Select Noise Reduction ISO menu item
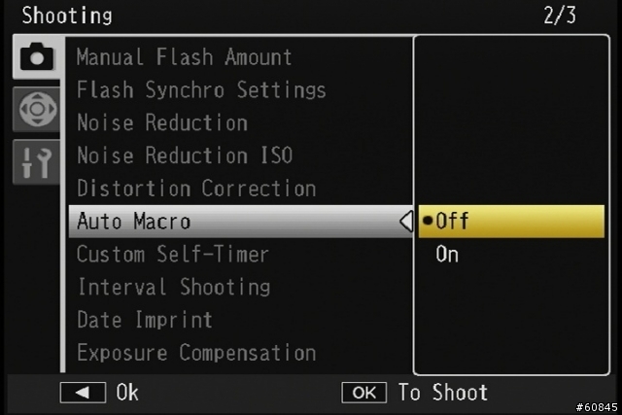622x415 pixels. click(x=185, y=156)
